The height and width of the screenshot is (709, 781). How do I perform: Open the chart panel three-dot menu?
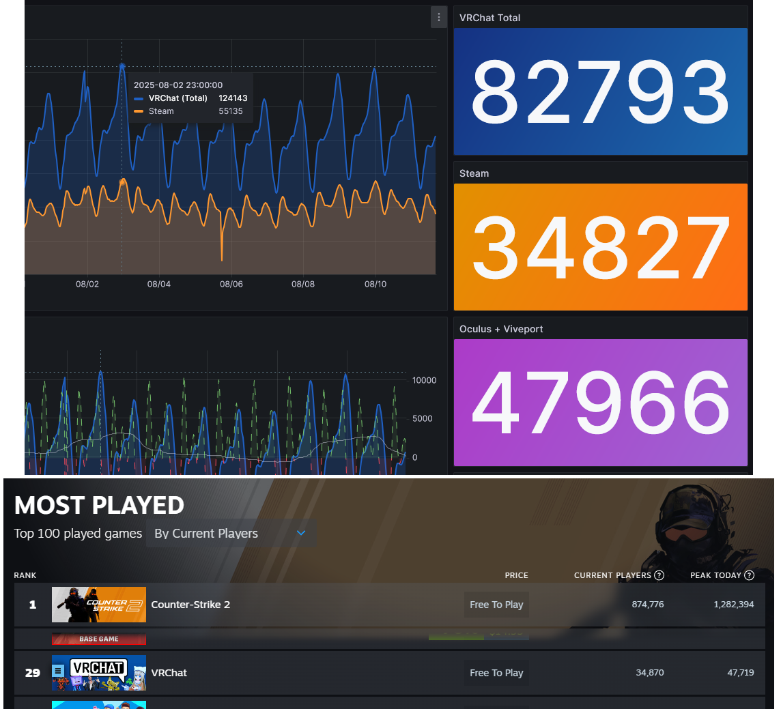pos(439,18)
